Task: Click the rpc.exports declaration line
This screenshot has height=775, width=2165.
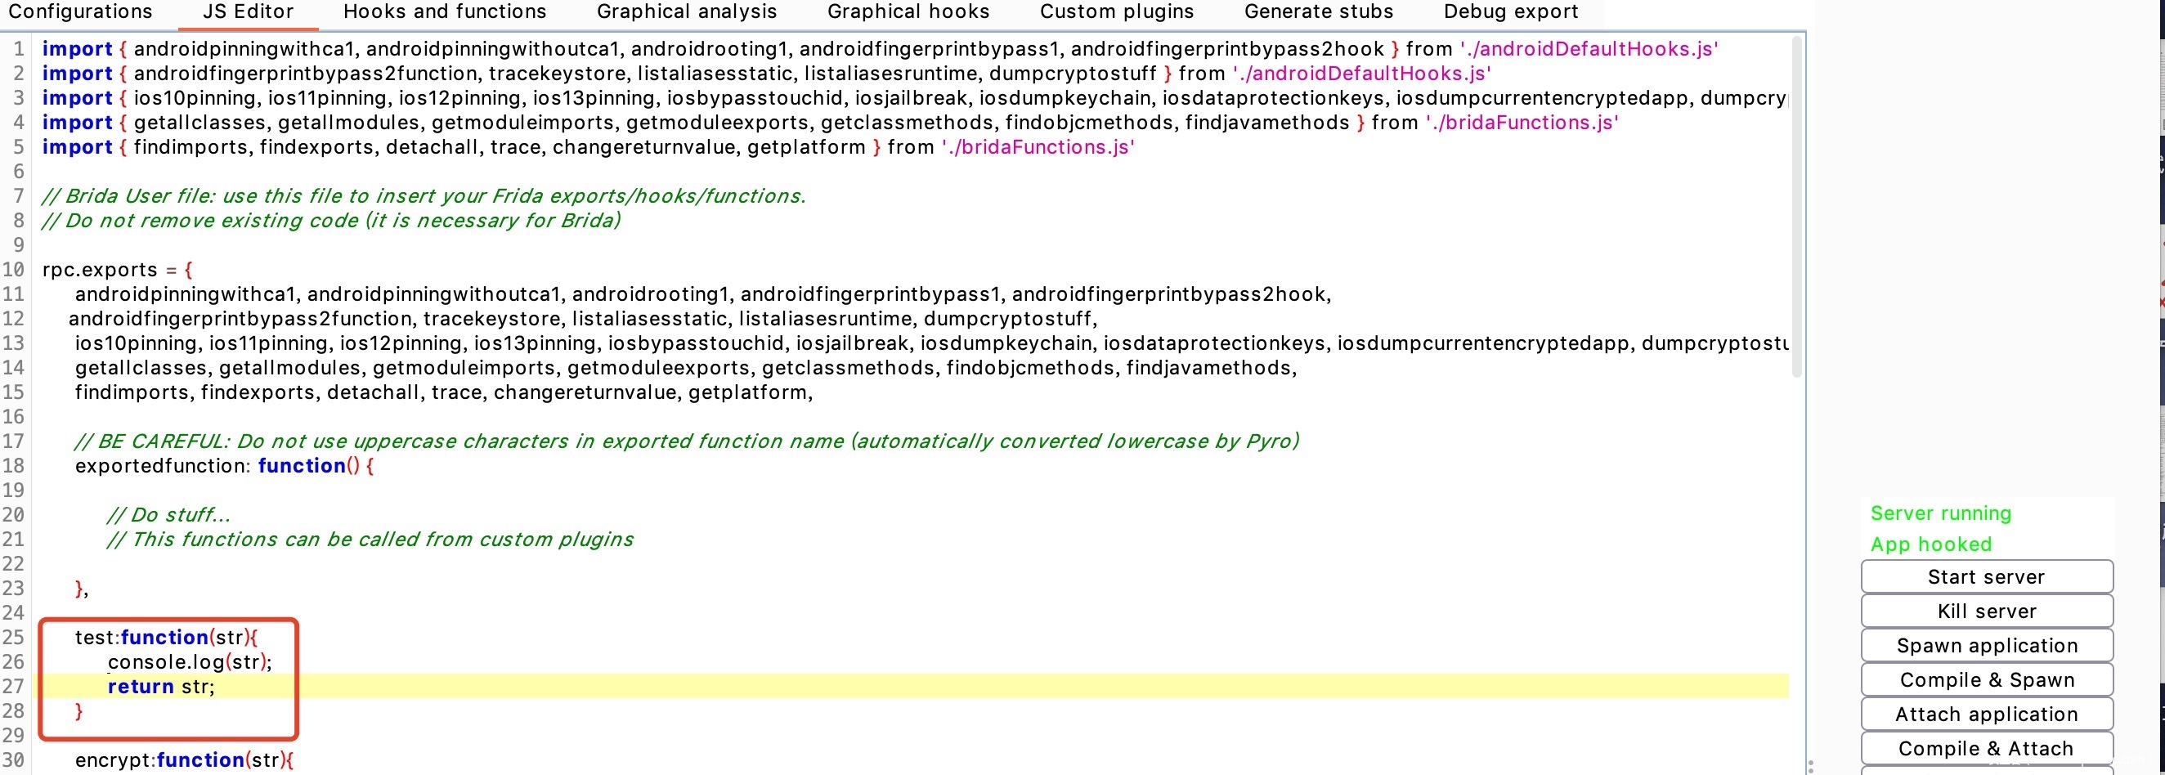Action: (117, 270)
